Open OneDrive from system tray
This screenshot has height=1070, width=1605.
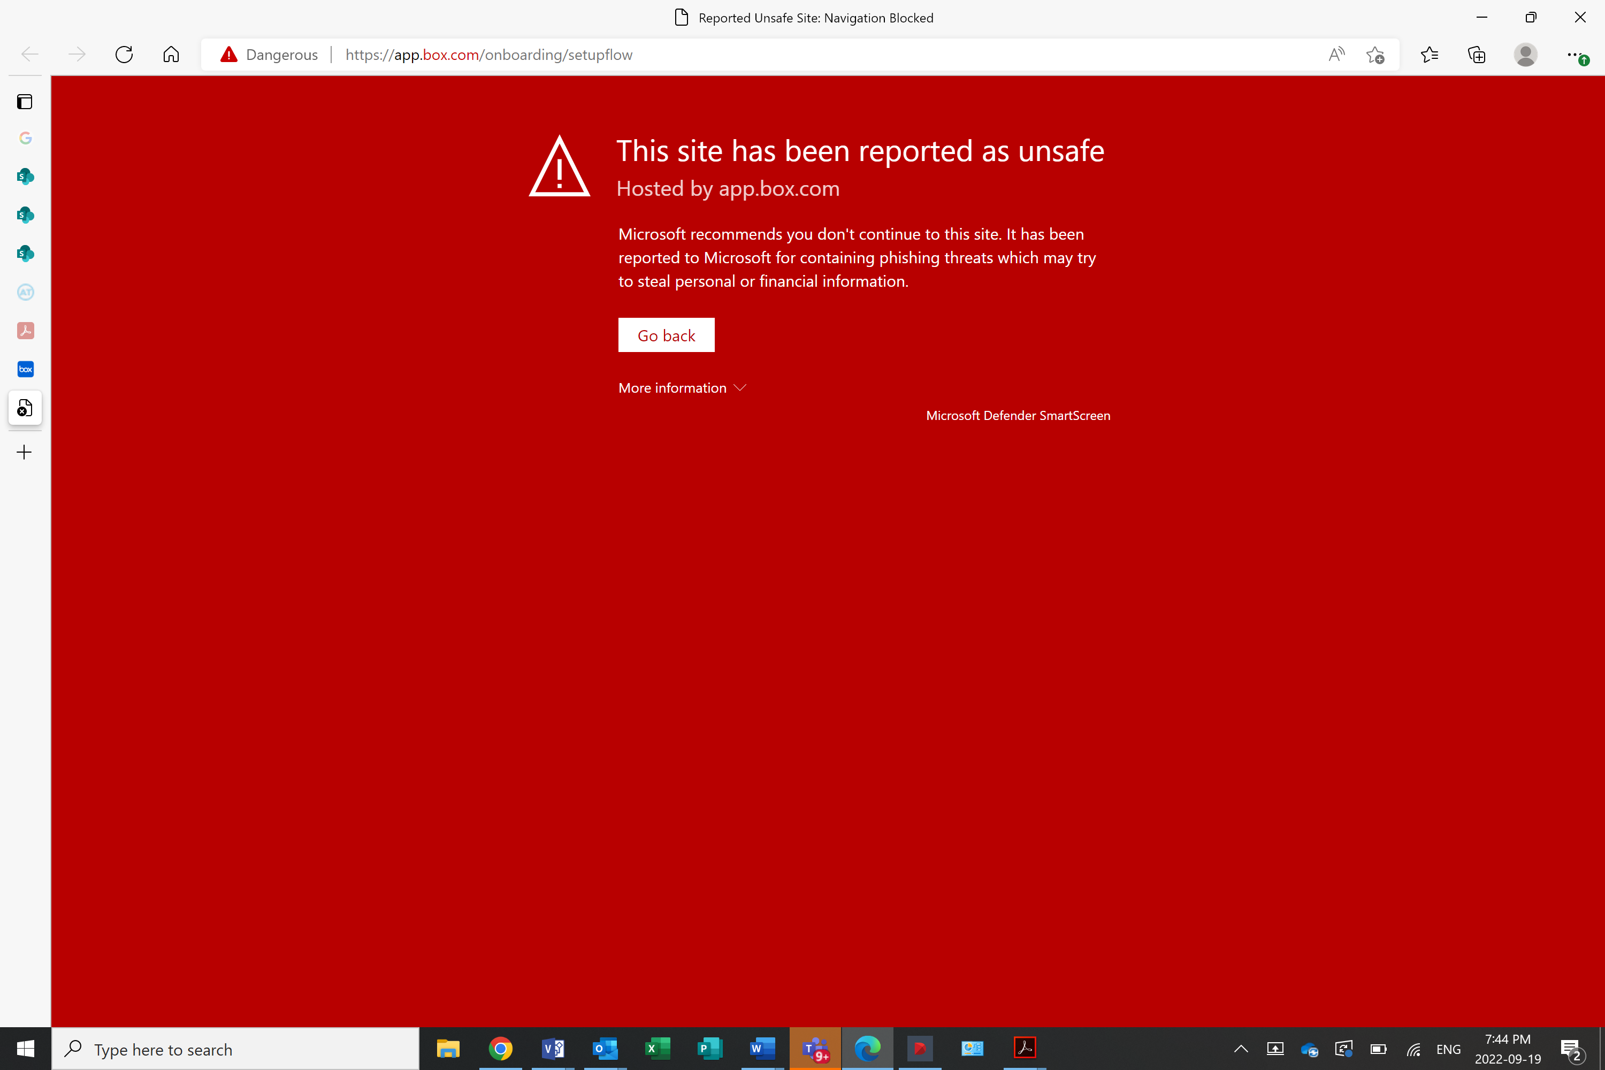(x=1310, y=1050)
